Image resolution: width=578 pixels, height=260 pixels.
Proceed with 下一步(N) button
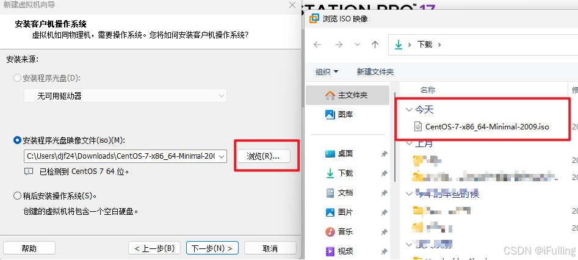pyautogui.click(x=212, y=248)
